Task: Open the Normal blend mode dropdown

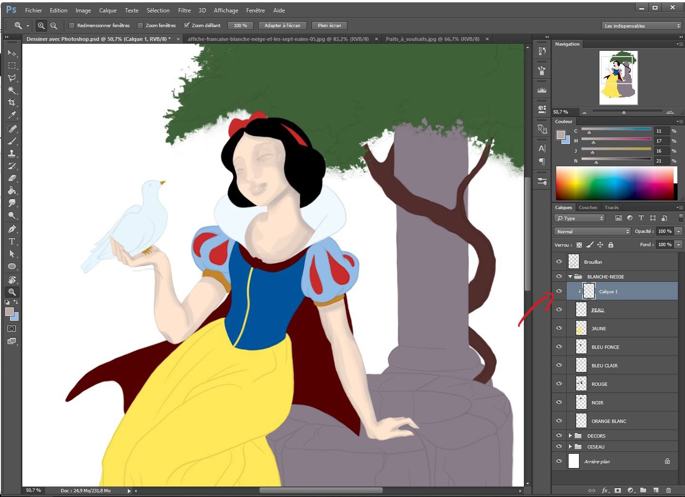Action: [x=592, y=231]
